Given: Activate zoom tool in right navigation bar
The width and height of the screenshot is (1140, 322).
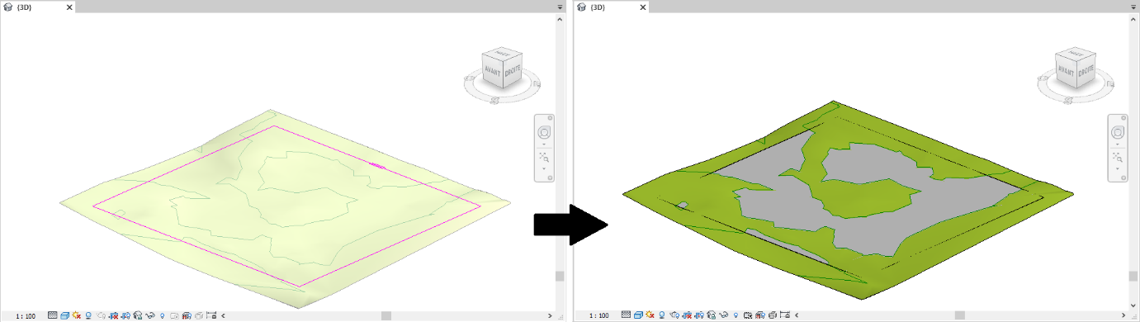Looking at the screenshot, I should pyautogui.click(x=1118, y=157).
